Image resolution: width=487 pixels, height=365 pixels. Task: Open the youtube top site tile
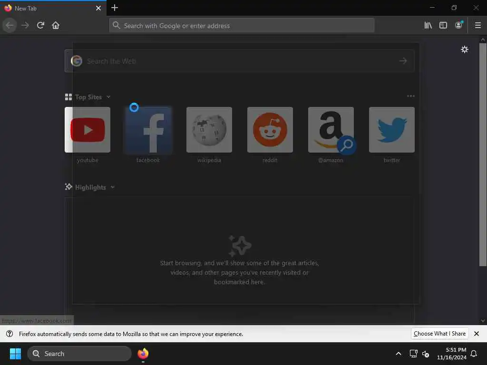[88, 130]
